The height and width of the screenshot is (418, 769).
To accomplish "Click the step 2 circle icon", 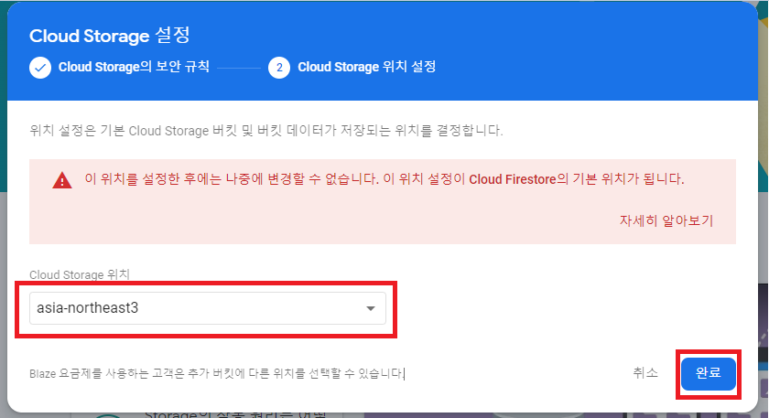I will pos(279,68).
